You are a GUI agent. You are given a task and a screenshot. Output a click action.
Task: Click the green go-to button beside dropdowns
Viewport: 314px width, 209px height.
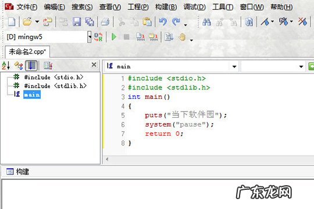[311, 66]
